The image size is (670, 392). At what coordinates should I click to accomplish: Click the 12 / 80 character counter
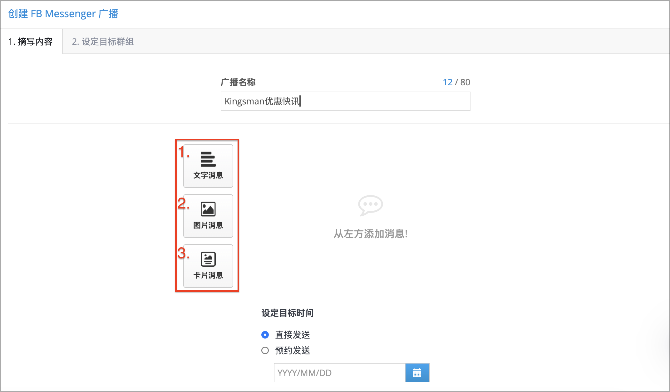coord(456,82)
